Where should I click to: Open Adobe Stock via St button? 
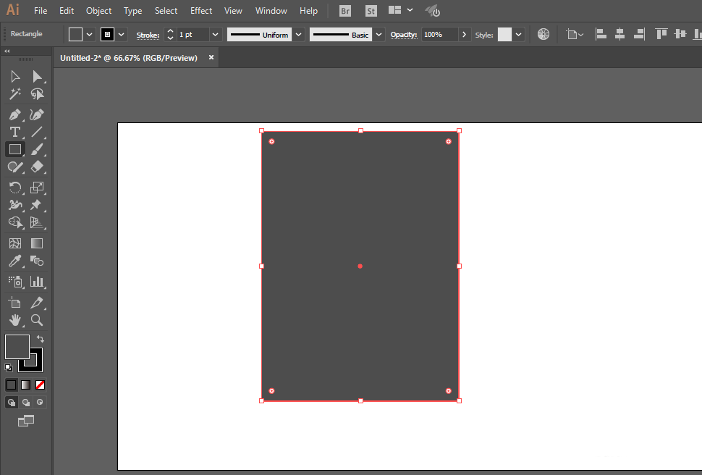pyautogui.click(x=371, y=11)
